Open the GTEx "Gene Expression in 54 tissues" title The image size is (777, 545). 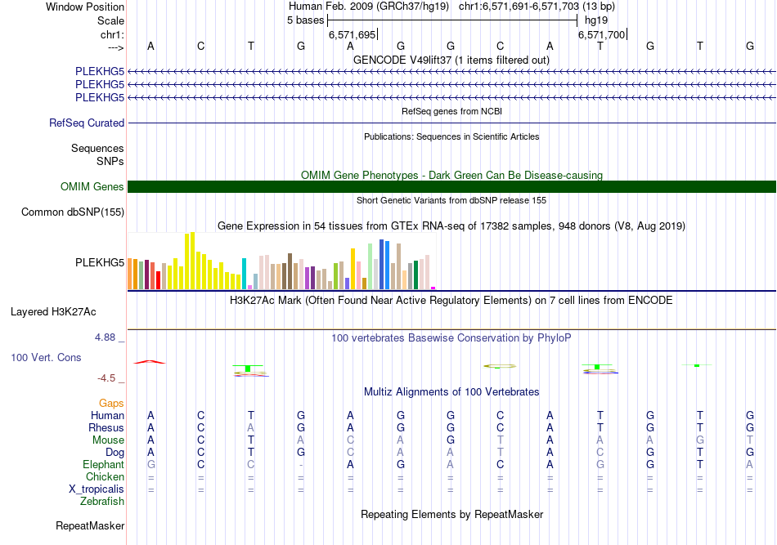451,226
